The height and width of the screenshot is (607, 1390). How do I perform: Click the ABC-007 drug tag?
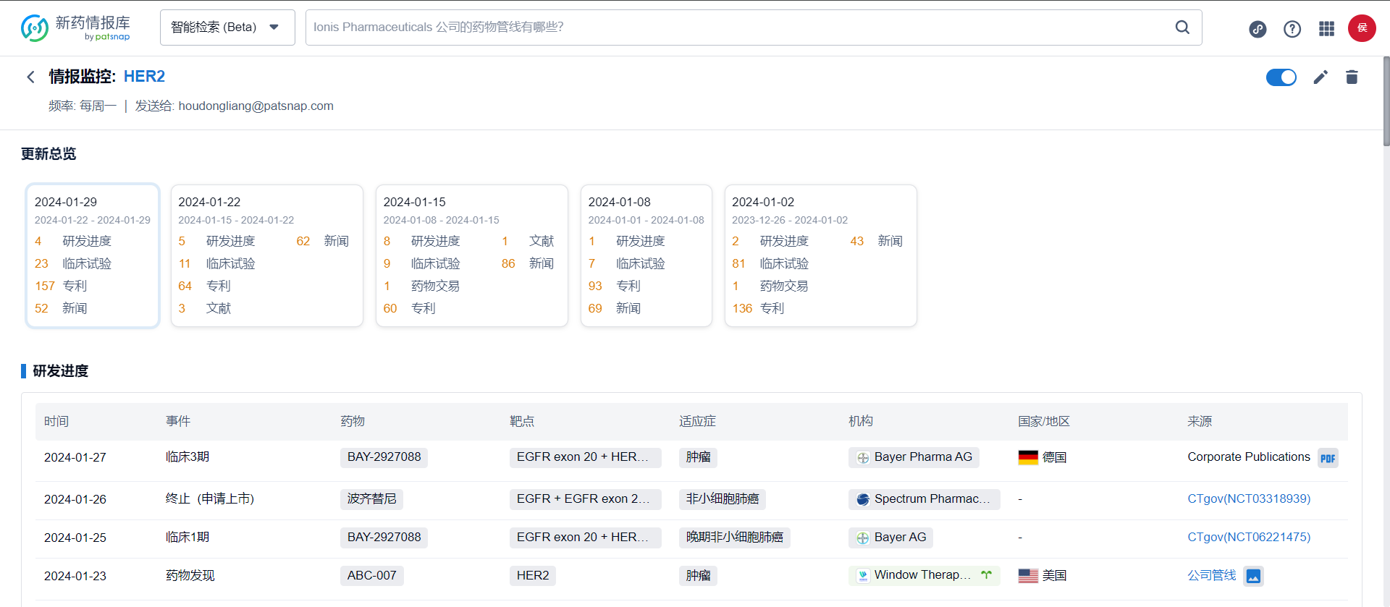point(371,576)
